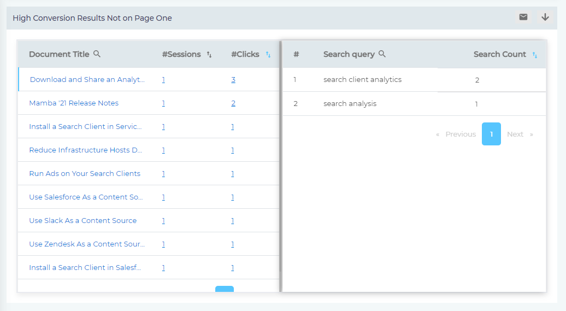Open 'Use Zendesk As a Content Sour...' link
566x311 pixels.
click(87, 244)
